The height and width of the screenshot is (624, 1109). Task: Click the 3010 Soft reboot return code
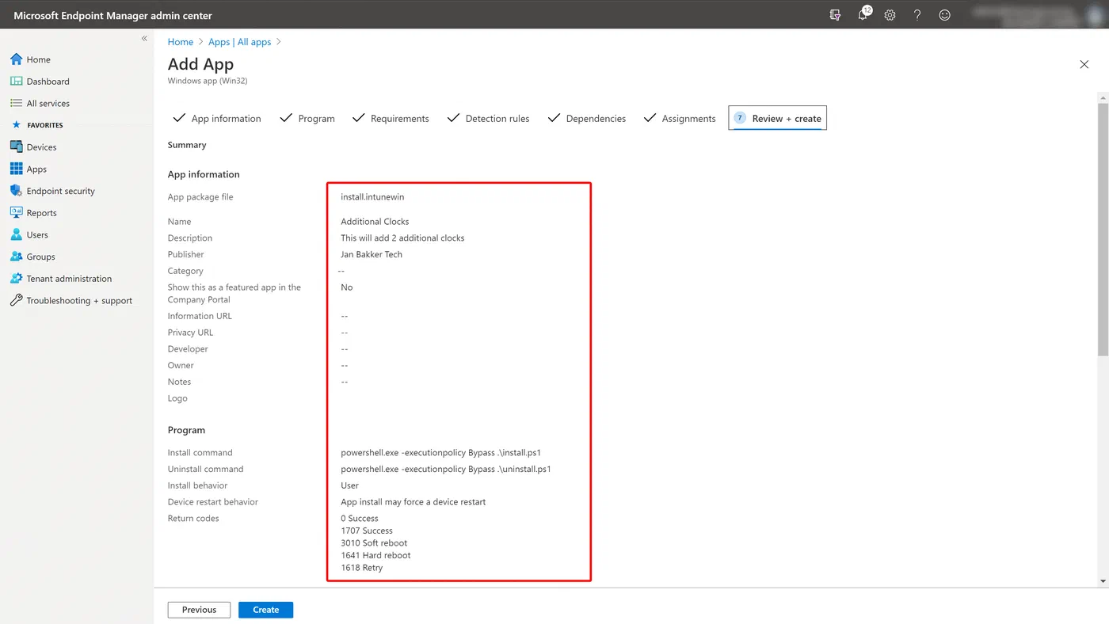[374, 543]
